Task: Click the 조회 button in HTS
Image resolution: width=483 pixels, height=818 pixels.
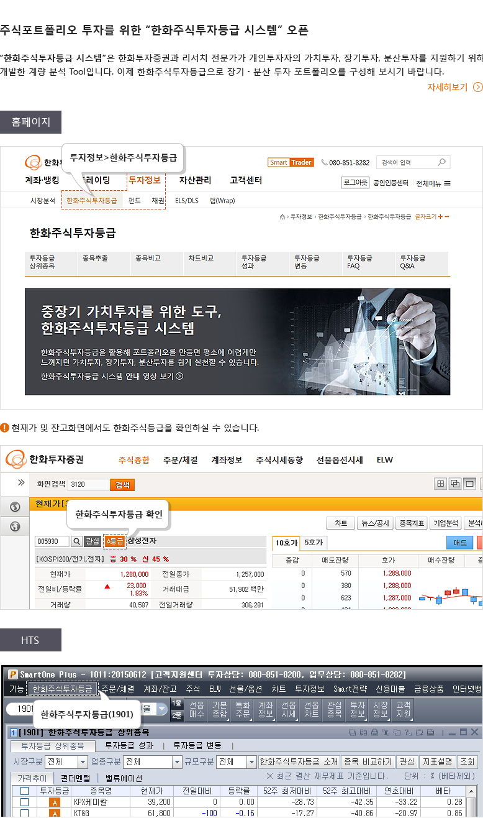Action: click(x=467, y=761)
